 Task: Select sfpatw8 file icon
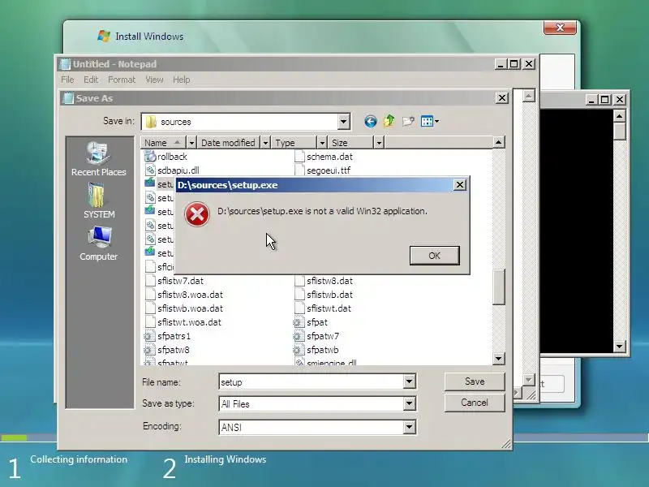pyautogui.click(x=149, y=350)
